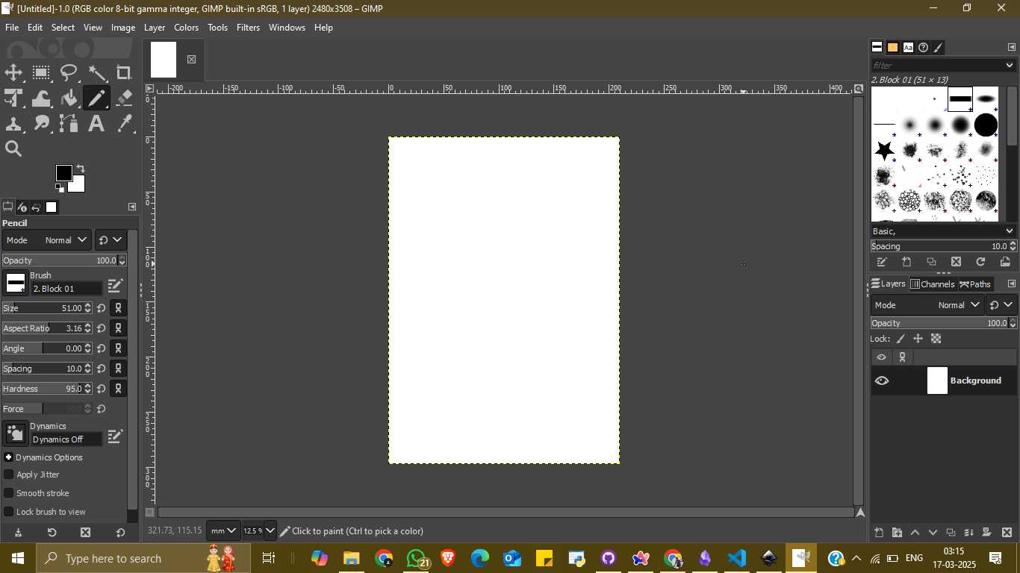This screenshot has width=1020, height=573.
Task: Open the Channels tab
Action: tap(933, 284)
